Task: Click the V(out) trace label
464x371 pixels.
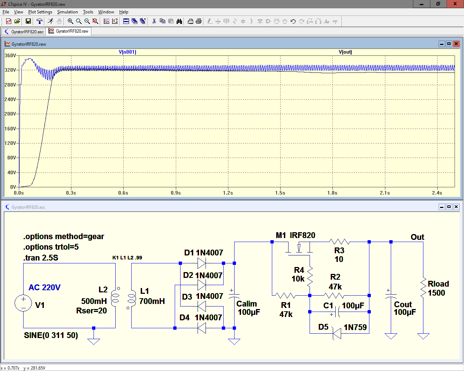Action: pyautogui.click(x=345, y=52)
